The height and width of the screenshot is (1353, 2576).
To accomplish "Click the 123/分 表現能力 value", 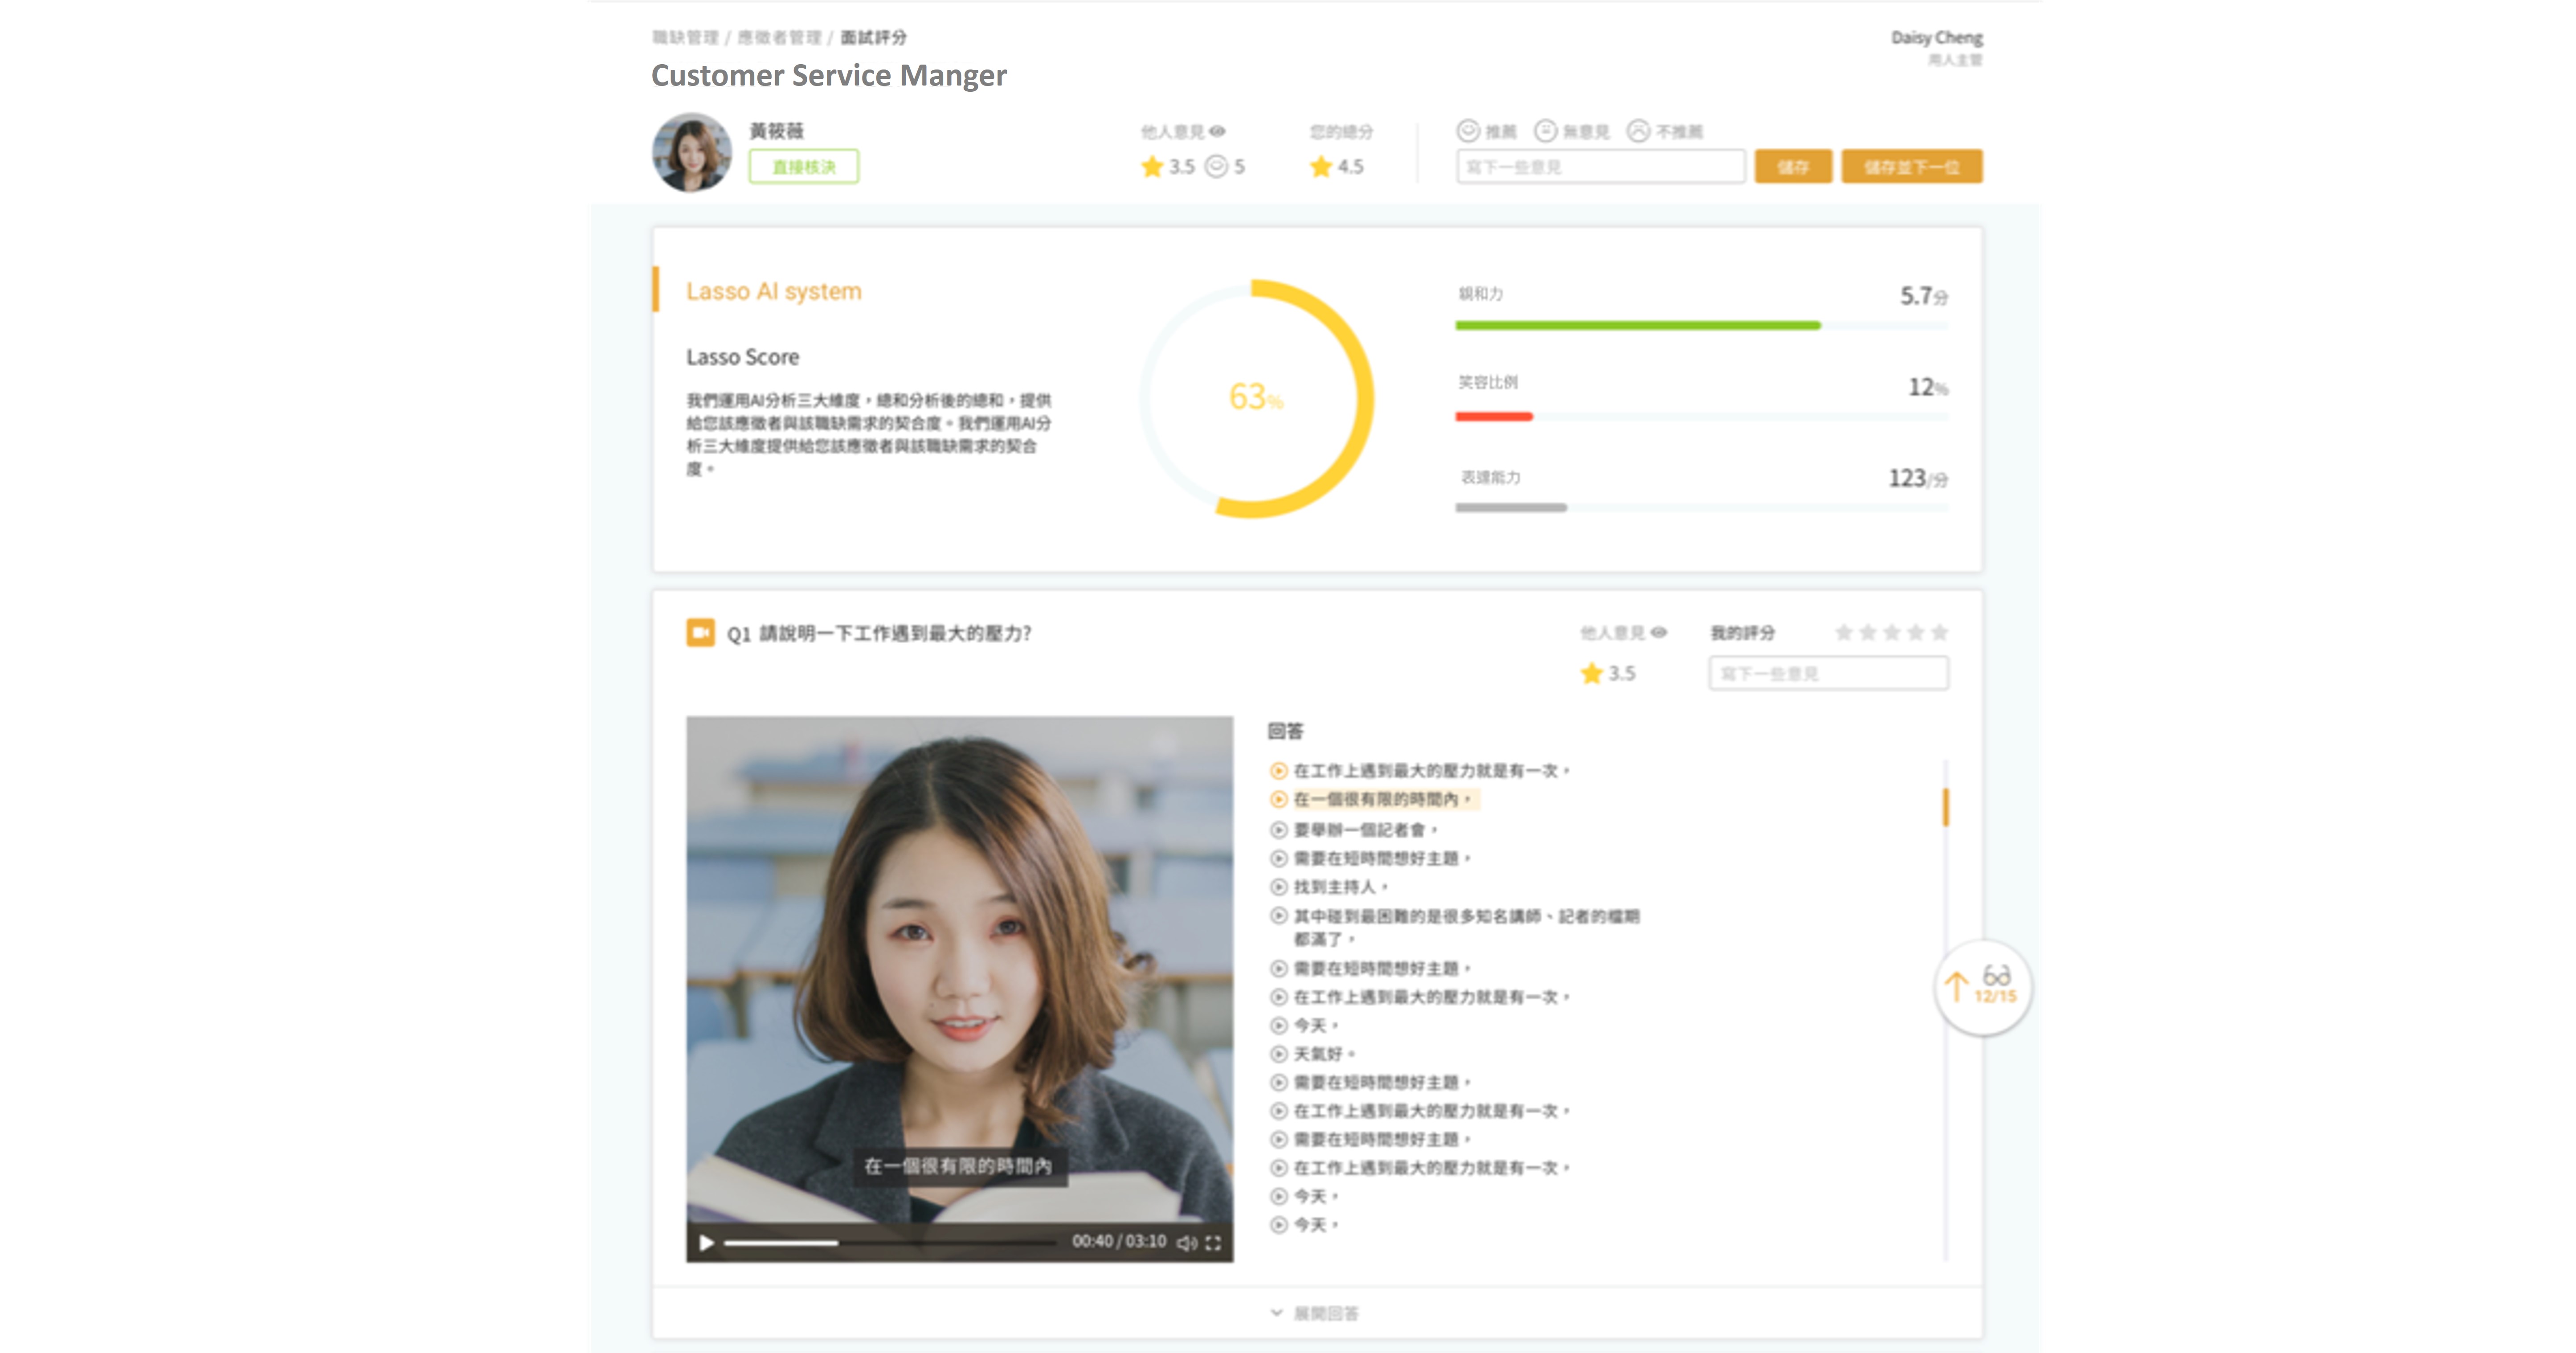I will pyautogui.click(x=1917, y=478).
